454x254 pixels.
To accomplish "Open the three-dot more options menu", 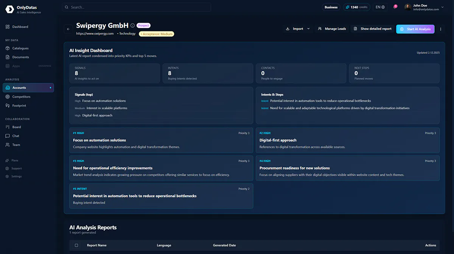I will tap(440, 29).
